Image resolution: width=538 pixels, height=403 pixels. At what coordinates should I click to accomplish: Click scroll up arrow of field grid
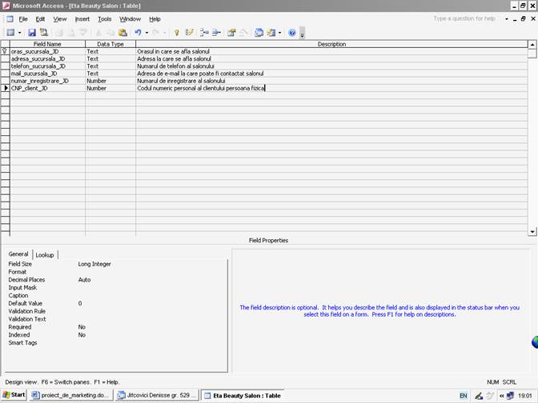click(x=532, y=45)
